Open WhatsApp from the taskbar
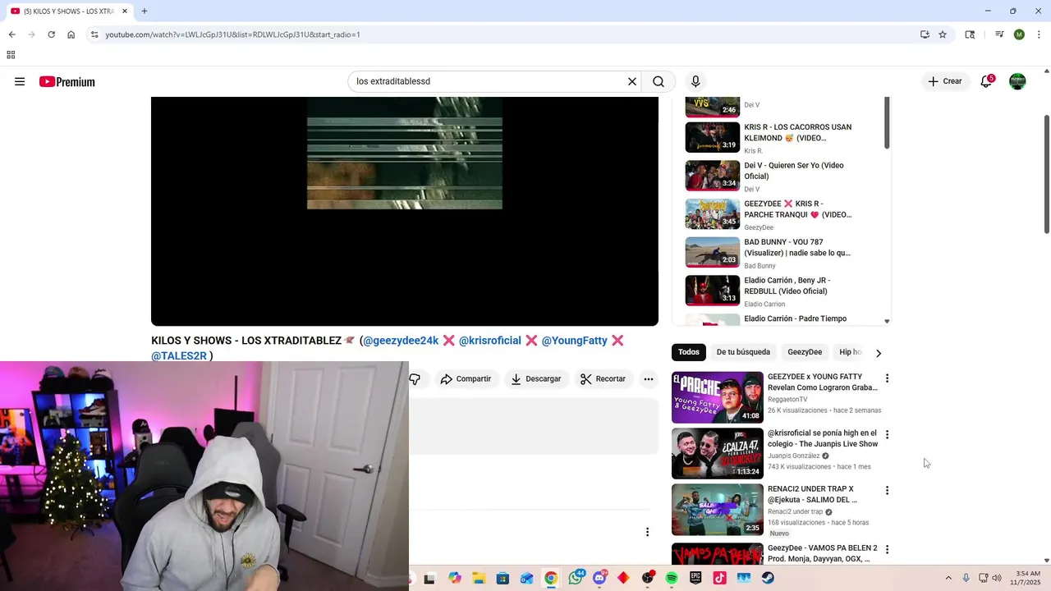Screen dimensions: 1051x591 pyautogui.click(x=576, y=578)
